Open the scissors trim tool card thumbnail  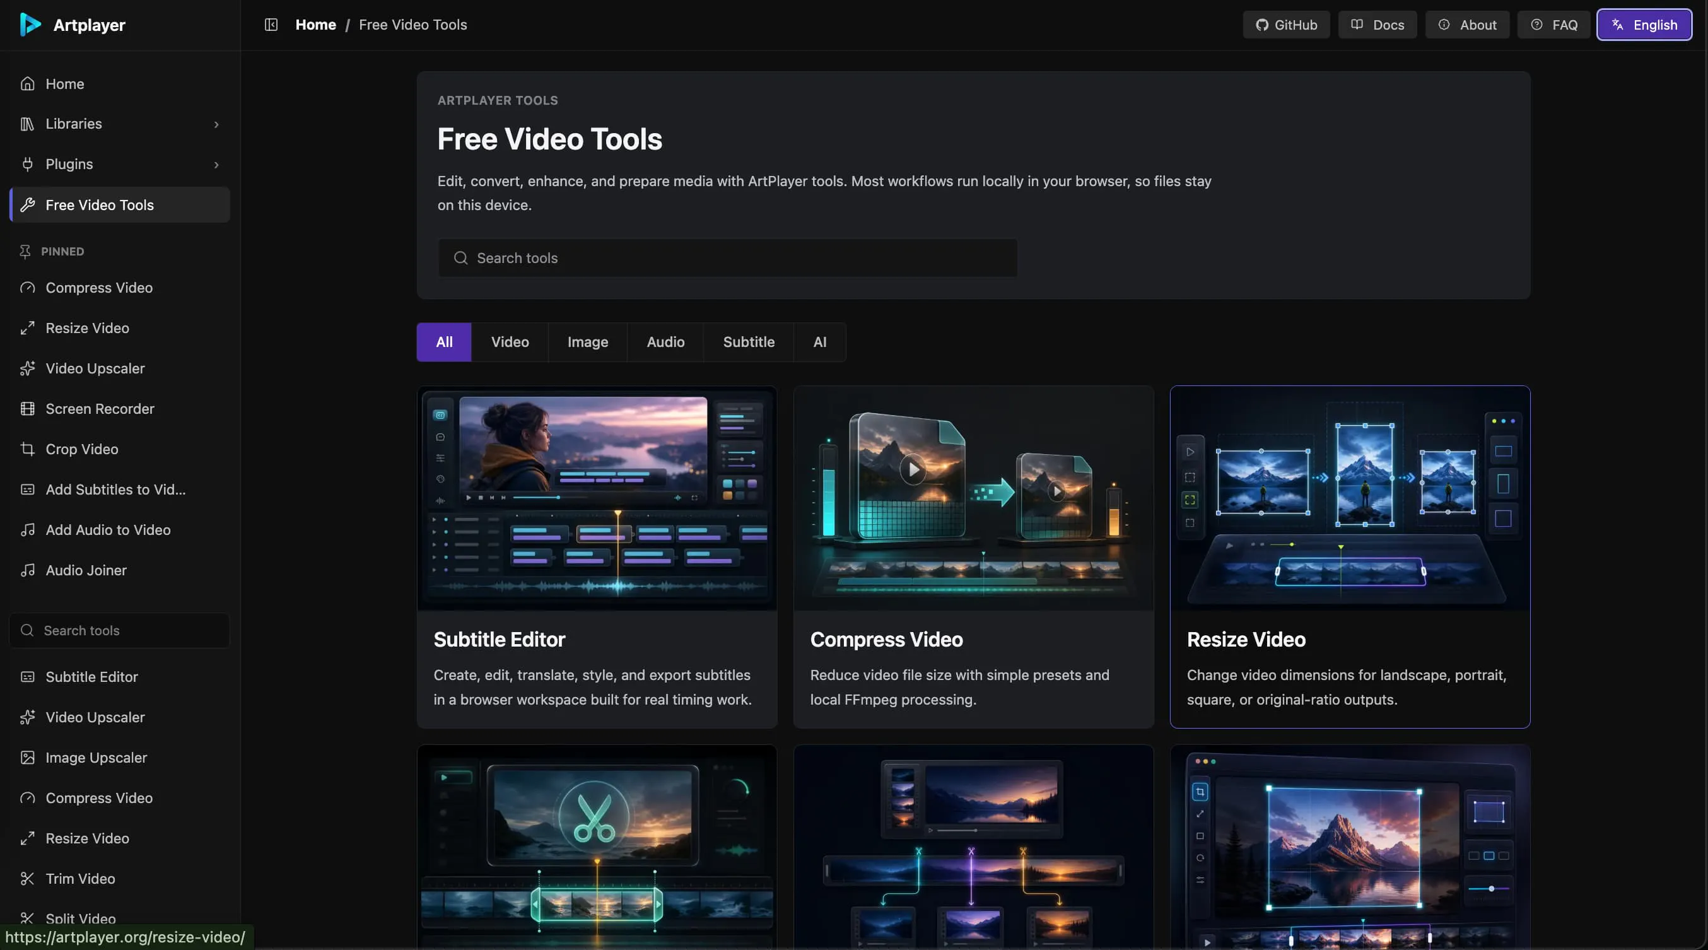pyautogui.click(x=597, y=847)
